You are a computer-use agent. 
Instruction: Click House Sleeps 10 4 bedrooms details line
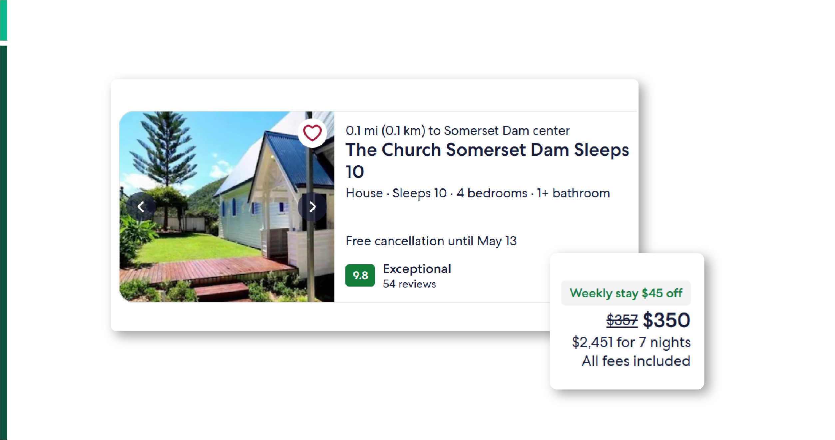click(478, 193)
